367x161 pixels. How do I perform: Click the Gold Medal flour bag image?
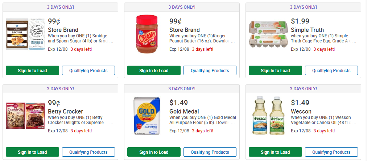[x=147, y=116]
